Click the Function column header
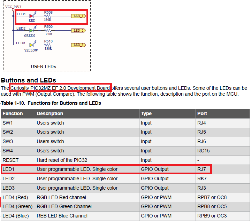The image size is (251, 222). pyautogui.click(x=13, y=113)
